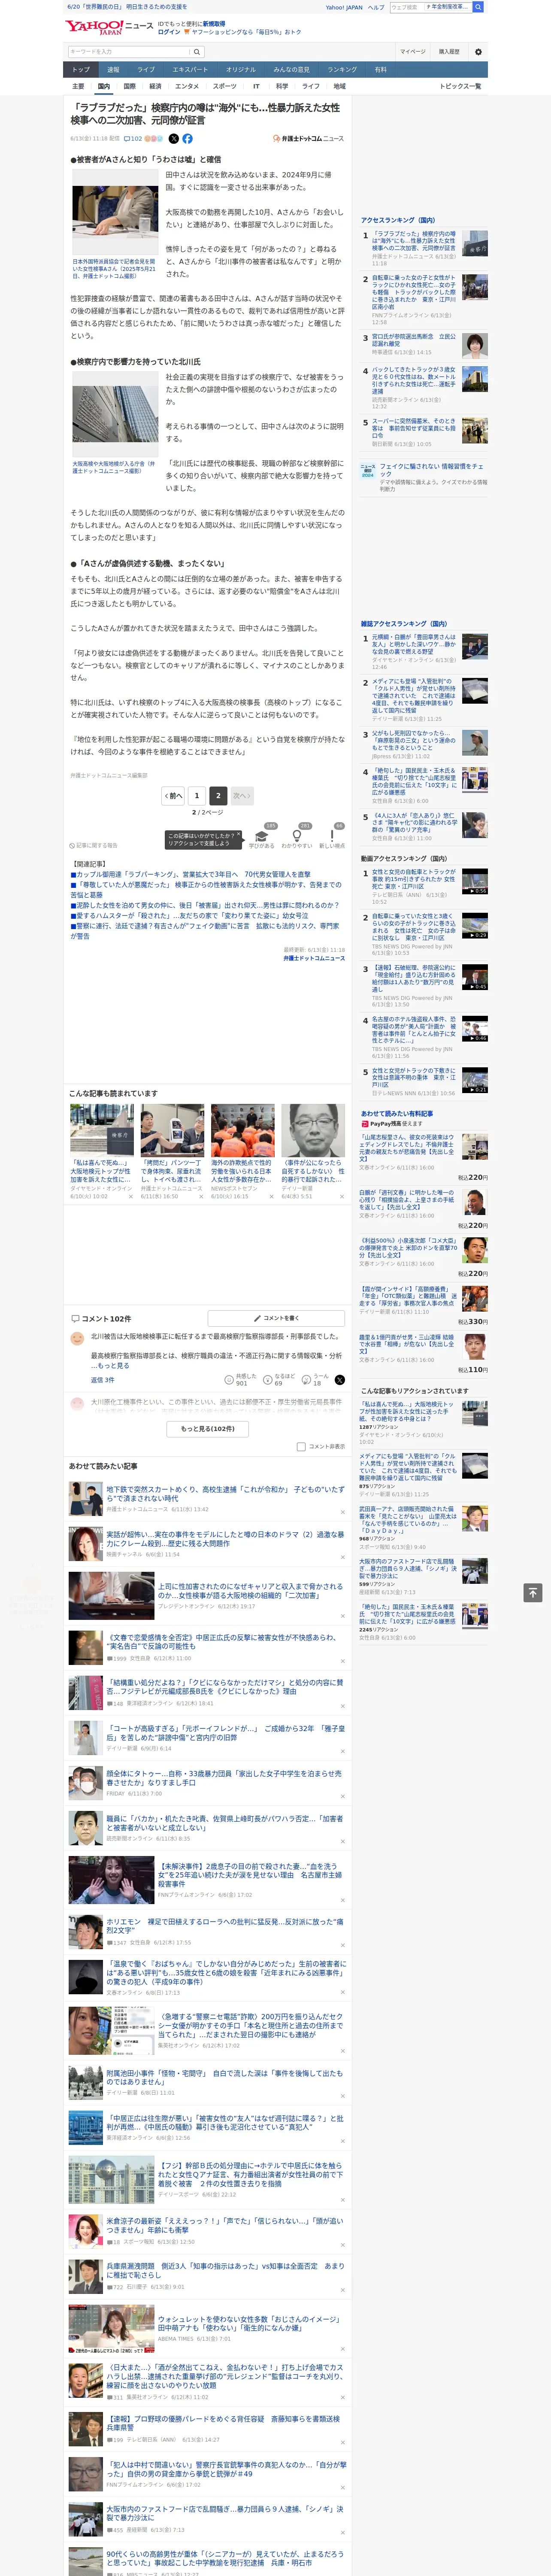The width and height of the screenshot is (551, 2576).
Task: Share first comment on X
Action: [340, 1380]
